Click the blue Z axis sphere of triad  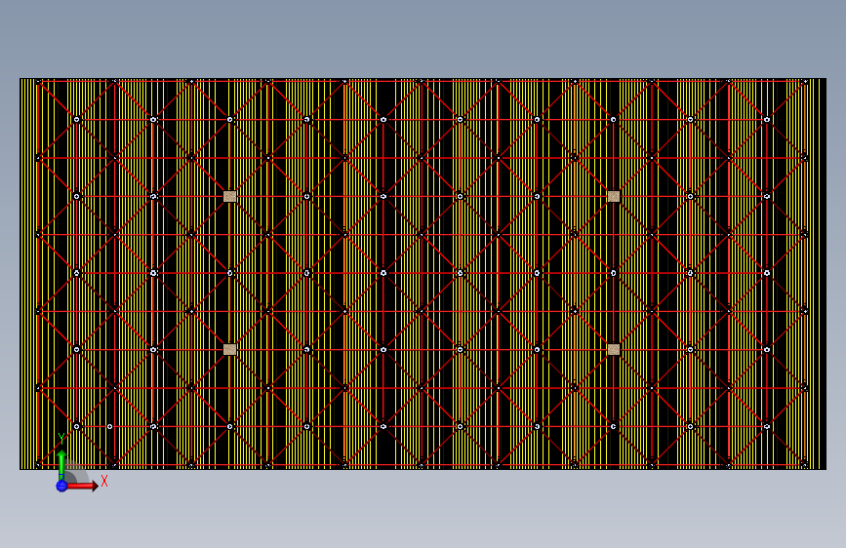61,486
